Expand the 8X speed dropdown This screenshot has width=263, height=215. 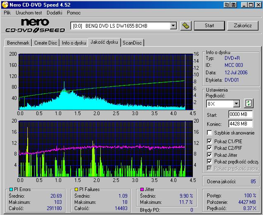point(237,104)
